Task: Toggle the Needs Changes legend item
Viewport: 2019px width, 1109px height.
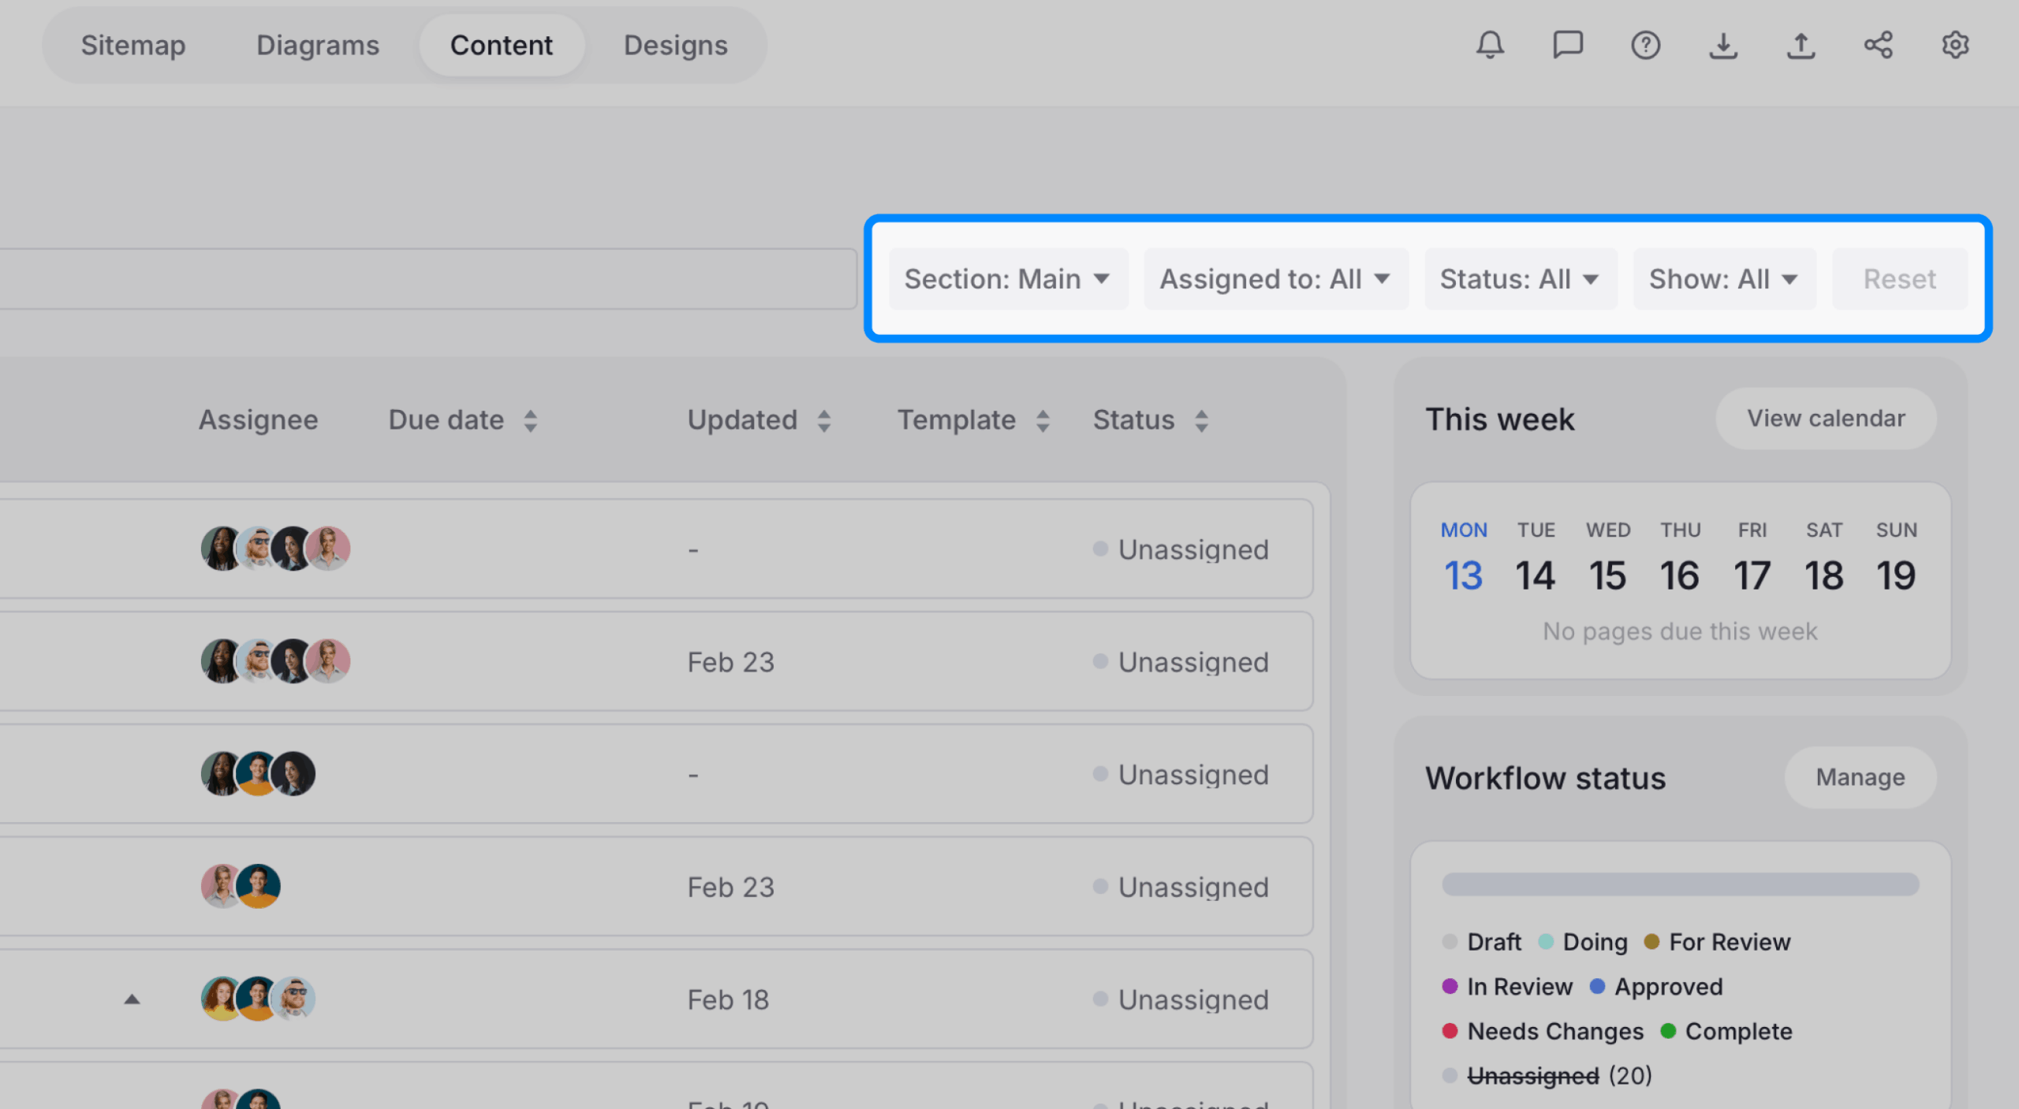Action: pos(1543,1032)
